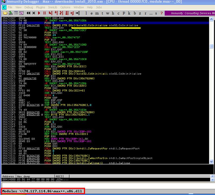Click the disassembly scrollbar up arrow
The height and width of the screenshot is (195, 215).
(211, 19)
